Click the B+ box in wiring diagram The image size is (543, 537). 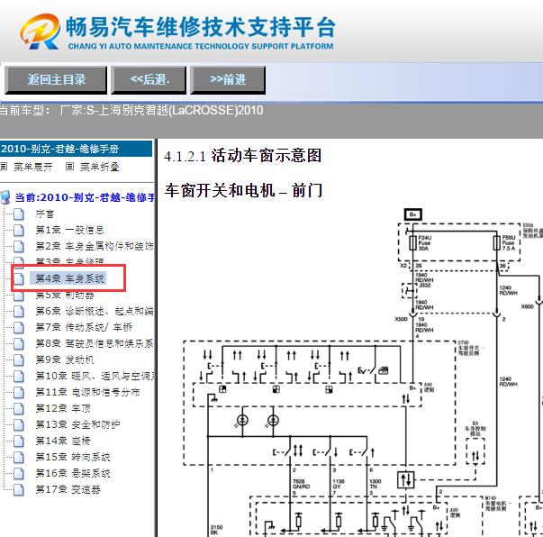[x=413, y=214]
